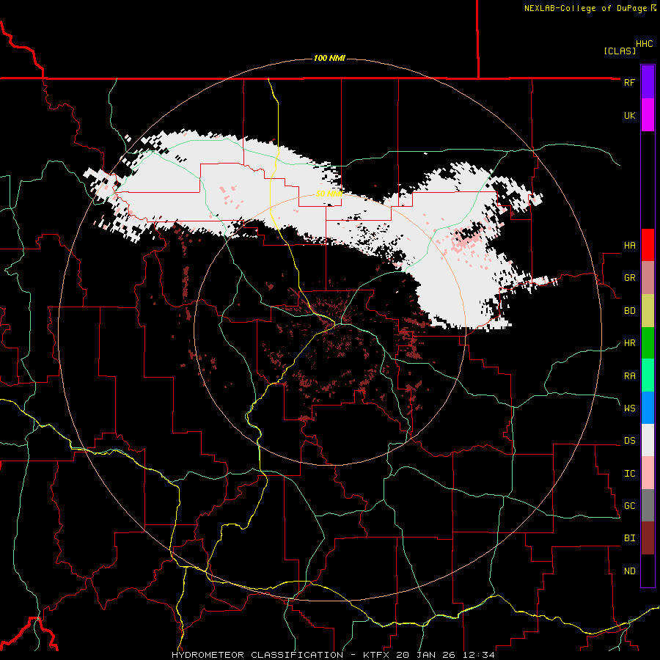Click the RA legend label

[x=629, y=376]
